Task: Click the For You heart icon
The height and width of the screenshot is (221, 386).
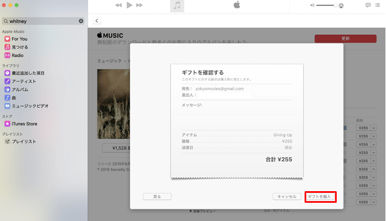Action: [7, 39]
